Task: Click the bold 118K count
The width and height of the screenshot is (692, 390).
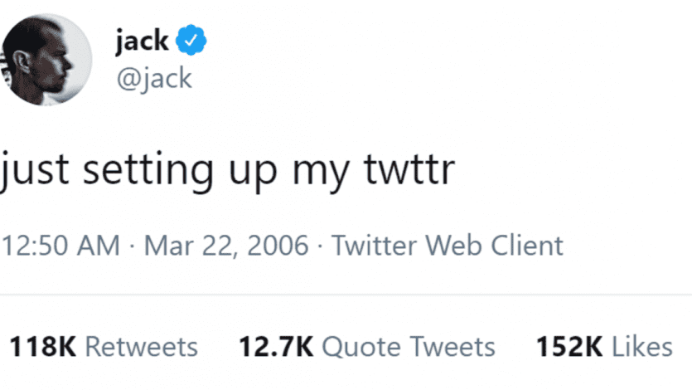Action: tap(42, 346)
